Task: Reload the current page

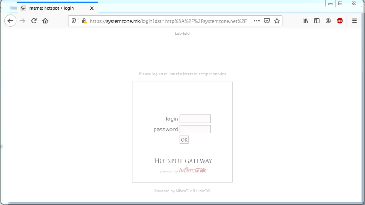Action: click(x=34, y=21)
